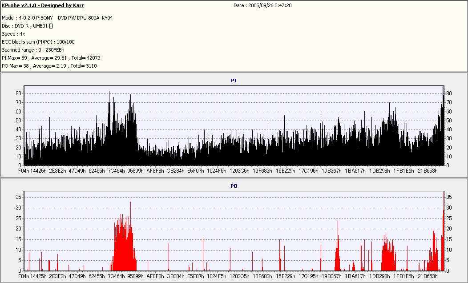Click the 80 tick on PI right axis

pos(449,93)
